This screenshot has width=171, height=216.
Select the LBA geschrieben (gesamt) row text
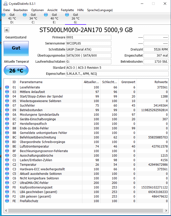[x=39, y=192]
